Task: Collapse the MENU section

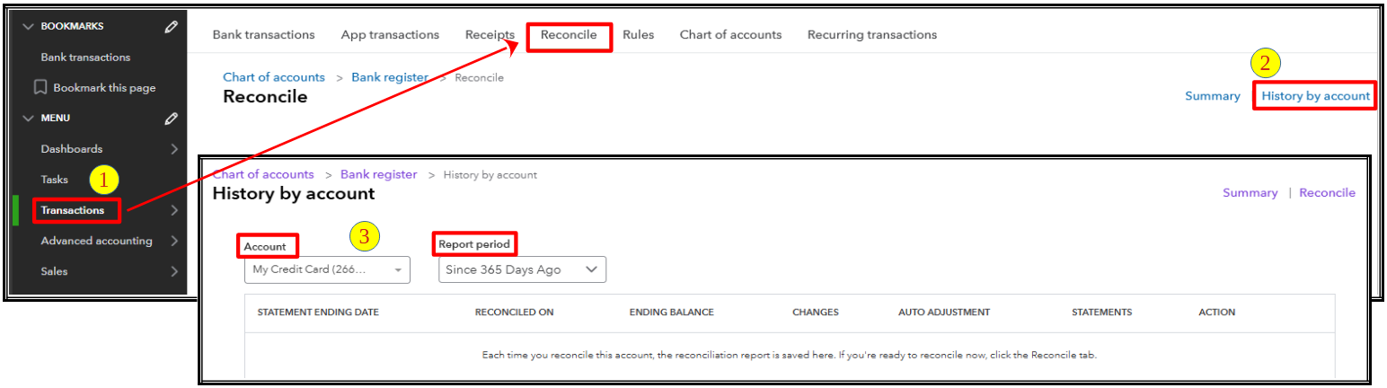Action: (x=28, y=119)
